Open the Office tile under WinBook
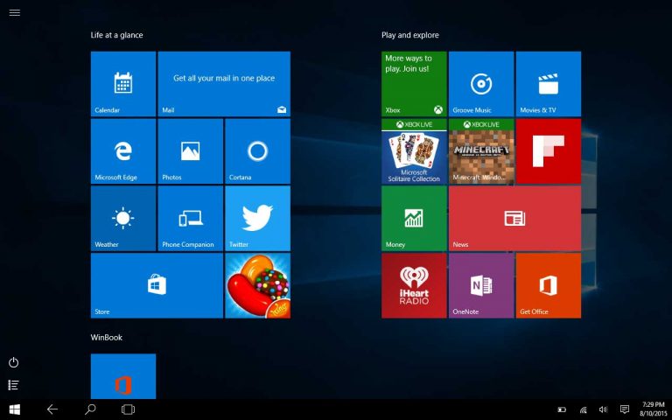Image resolution: width=672 pixels, height=420 pixels. [x=123, y=376]
